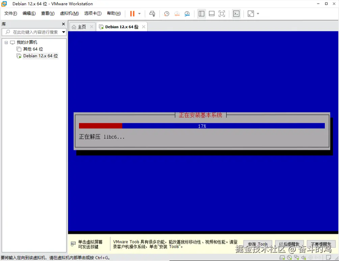Click the CD/DVD device status icon

pos(290,257)
